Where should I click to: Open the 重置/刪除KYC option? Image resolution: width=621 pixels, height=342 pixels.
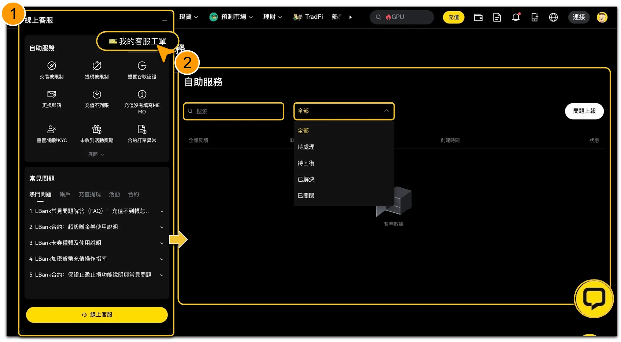(x=52, y=134)
